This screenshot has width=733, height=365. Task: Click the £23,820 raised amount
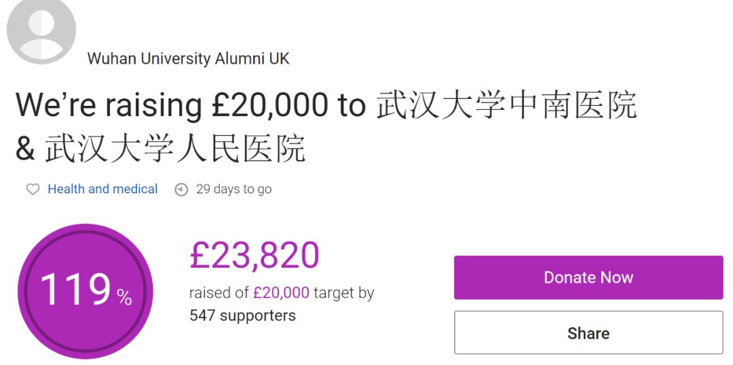[x=254, y=255]
